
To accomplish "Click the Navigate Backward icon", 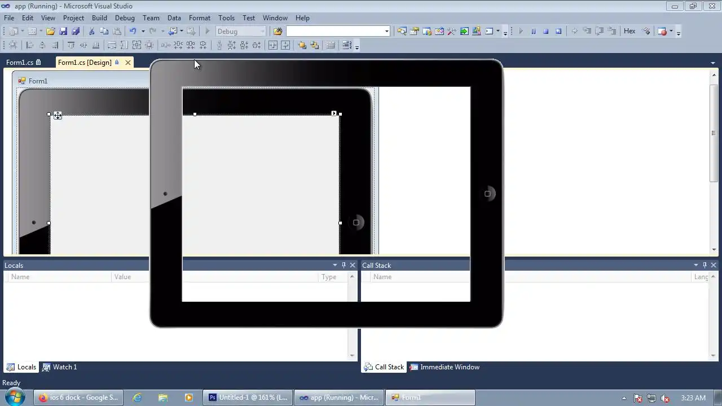I will tap(173, 32).
